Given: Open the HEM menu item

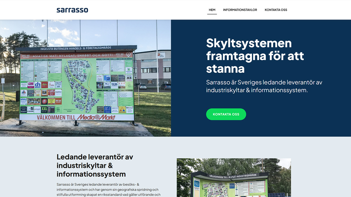Looking at the screenshot, I should point(212,10).
